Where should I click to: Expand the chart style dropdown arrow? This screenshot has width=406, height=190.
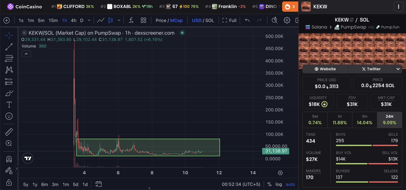point(118,20)
